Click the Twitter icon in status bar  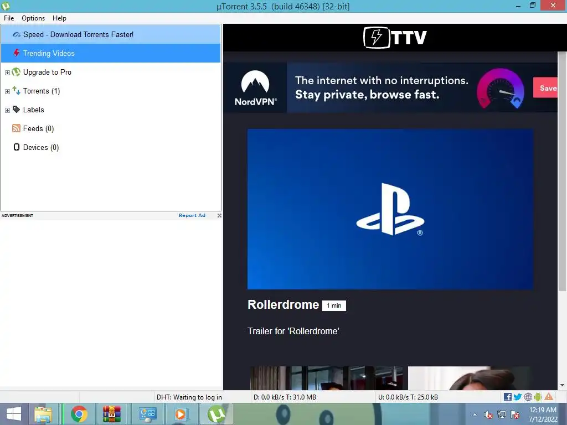518,397
